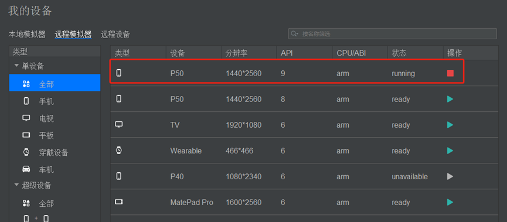The height and width of the screenshot is (222, 507).
Task: Launch the TV emulator play button
Action: (x=450, y=125)
